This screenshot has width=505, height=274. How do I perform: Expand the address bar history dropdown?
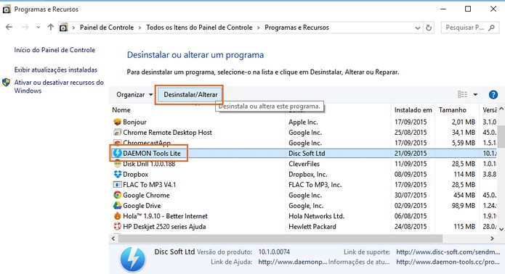[x=418, y=28]
